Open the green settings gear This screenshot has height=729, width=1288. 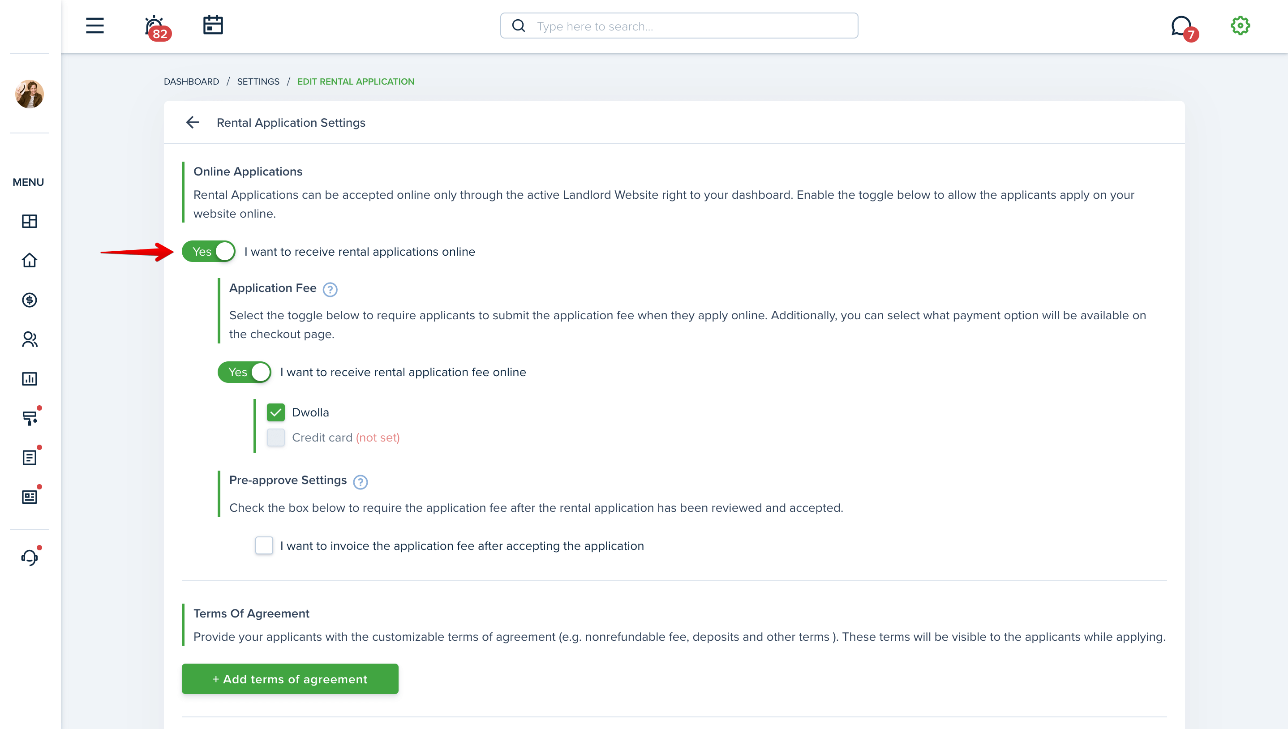[x=1240, y=26]
